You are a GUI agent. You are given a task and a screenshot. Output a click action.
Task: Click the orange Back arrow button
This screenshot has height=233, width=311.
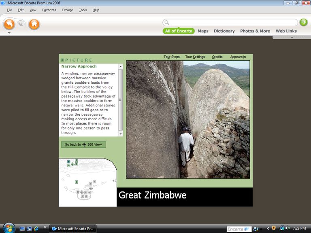point(9,24)
